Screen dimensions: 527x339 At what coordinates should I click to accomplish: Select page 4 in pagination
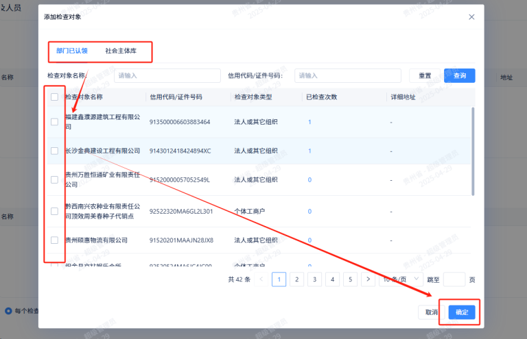[332, 279]
